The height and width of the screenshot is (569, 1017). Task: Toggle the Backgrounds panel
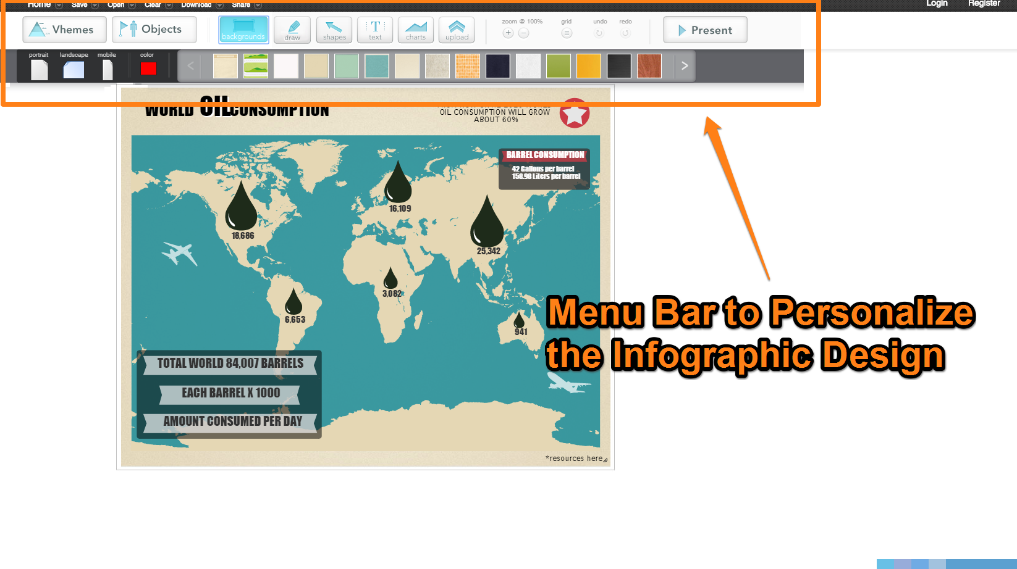pos(243,30)
